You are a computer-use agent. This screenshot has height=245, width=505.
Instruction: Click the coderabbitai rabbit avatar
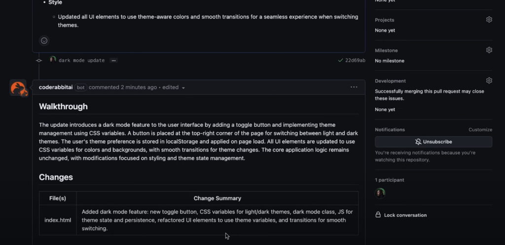coord(18,88)
